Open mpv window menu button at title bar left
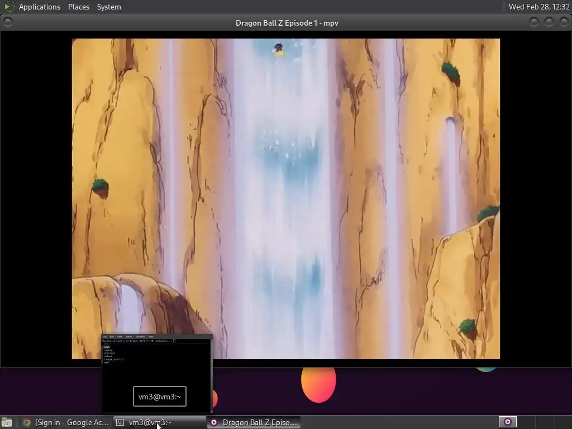The width and height of the screenshot is (572, 429). pos(8,22)
